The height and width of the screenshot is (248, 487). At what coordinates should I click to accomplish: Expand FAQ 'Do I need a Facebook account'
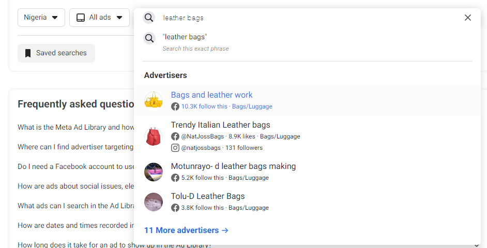click(76, 167)
